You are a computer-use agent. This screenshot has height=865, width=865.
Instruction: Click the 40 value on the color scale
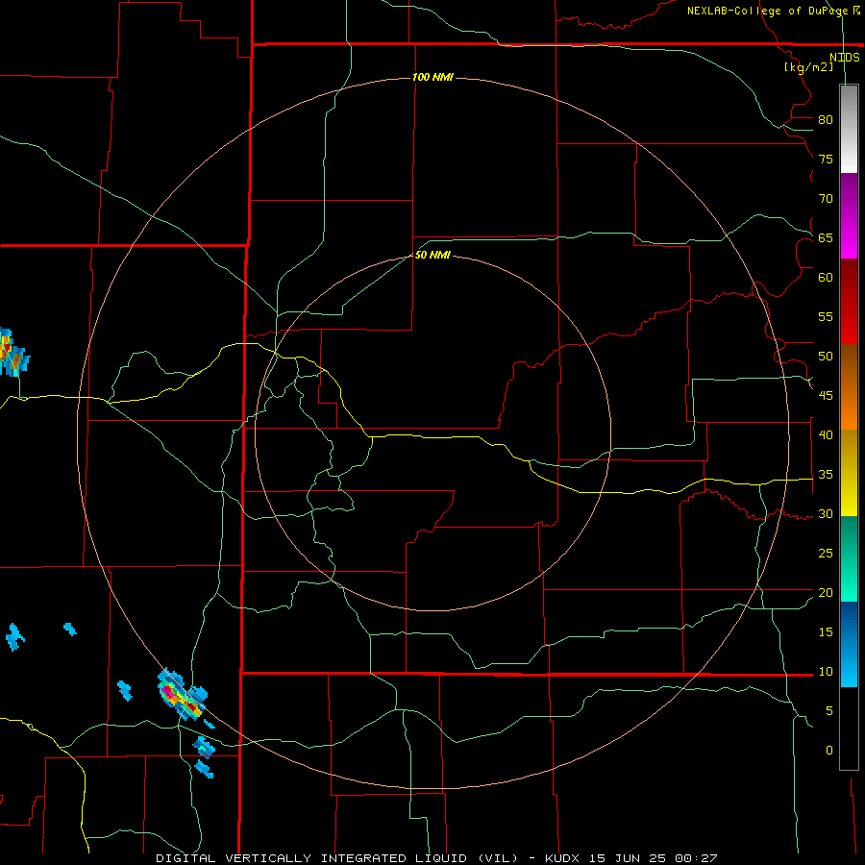click(826, 435)
